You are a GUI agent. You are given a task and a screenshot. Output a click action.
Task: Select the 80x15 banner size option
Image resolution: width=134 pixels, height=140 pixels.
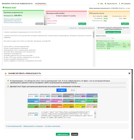point(72,90)
